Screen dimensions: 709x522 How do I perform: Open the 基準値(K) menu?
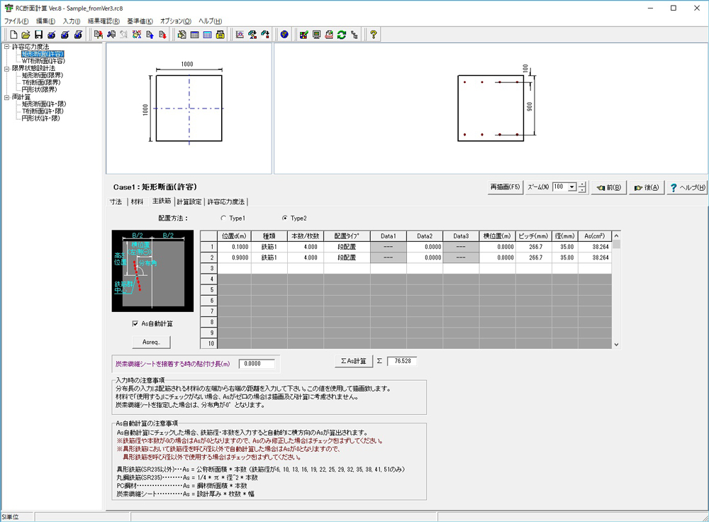140,21
